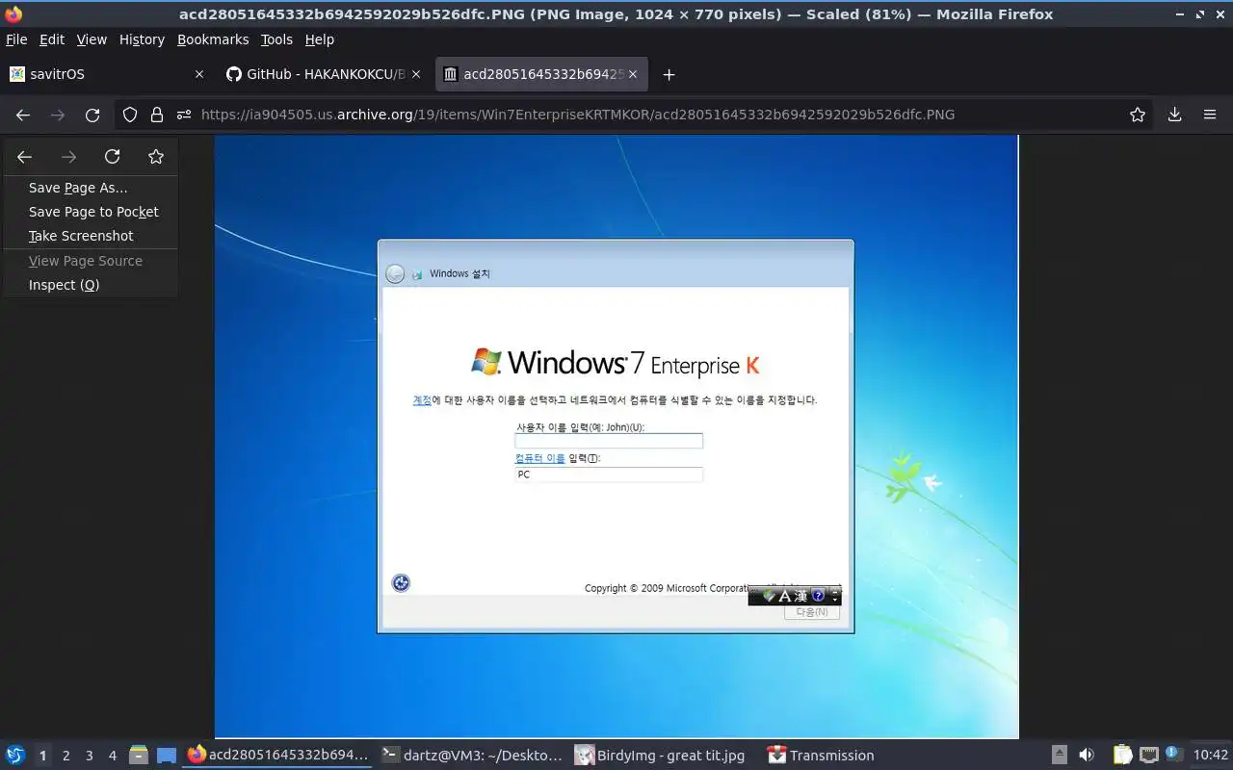Open the History menu

coord(142,39)
